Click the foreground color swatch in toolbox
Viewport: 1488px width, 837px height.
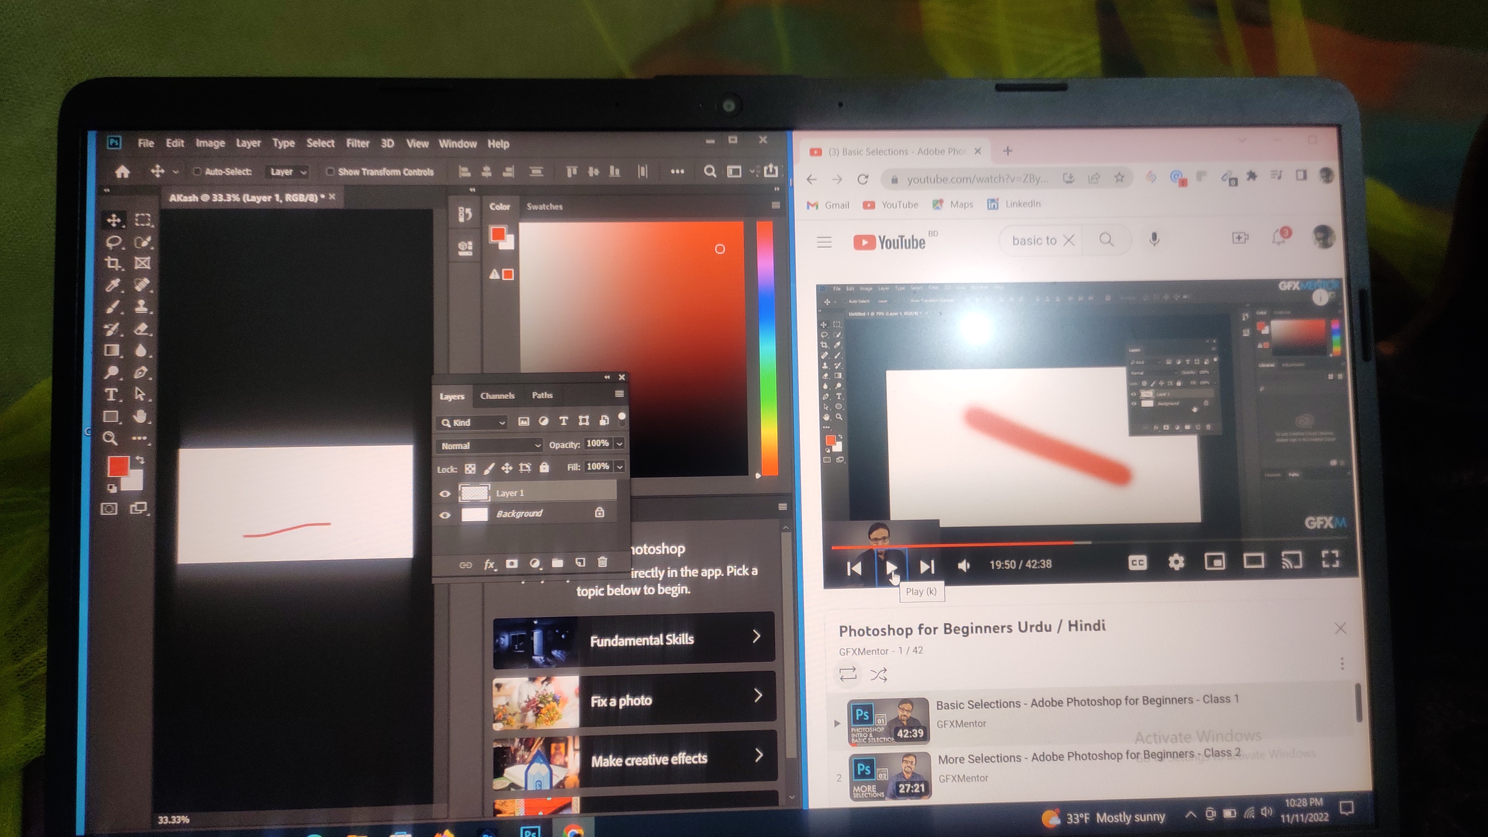click(118, 466)
